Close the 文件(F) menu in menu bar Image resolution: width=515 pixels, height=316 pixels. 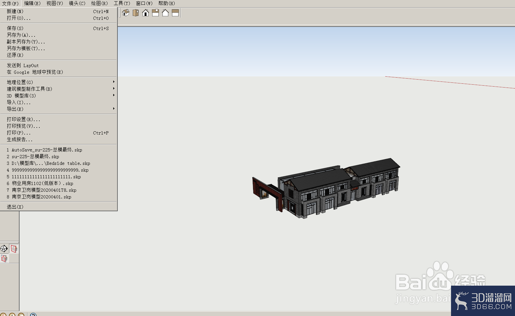tap(10, 4)
